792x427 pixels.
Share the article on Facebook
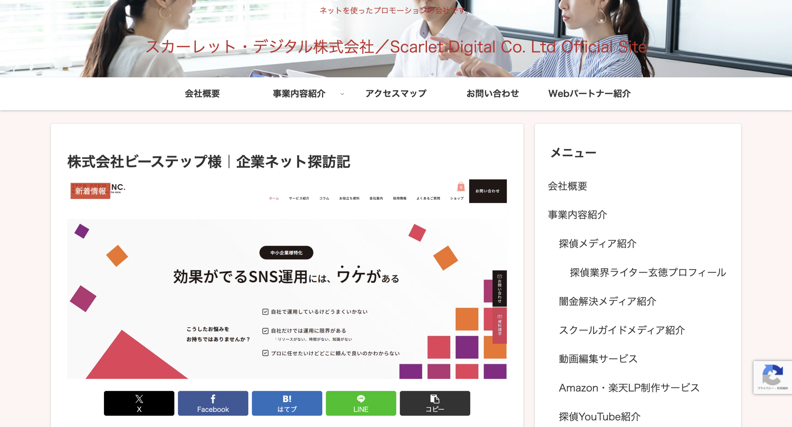(x=213, y=403)
